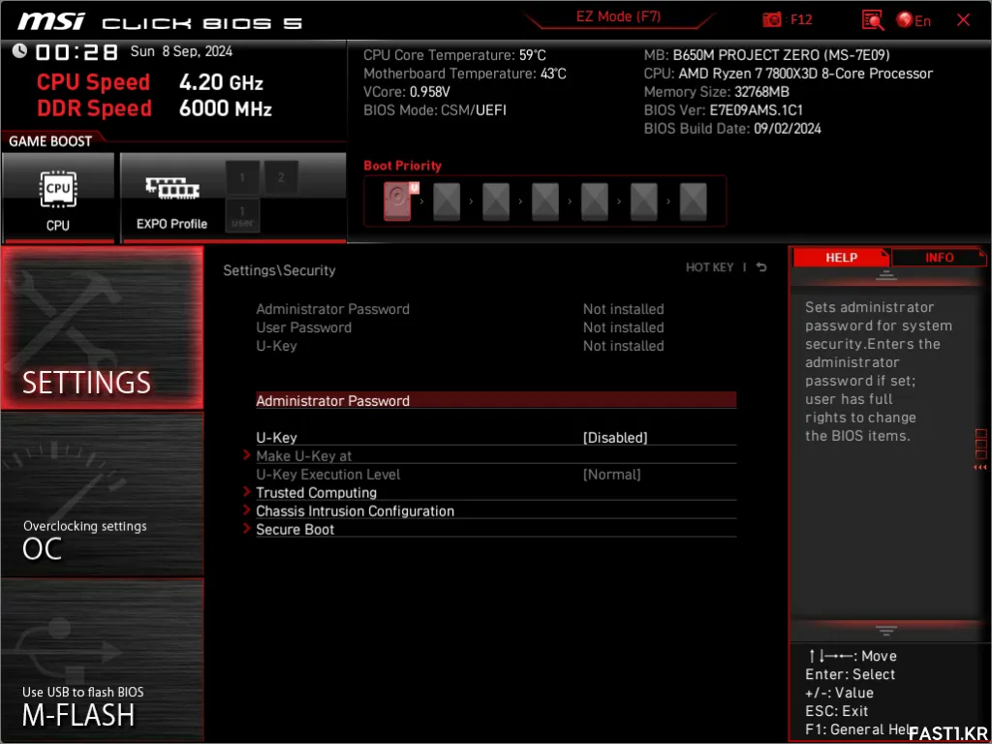Click the VCore 0.958V reading
The height and width of the screenshot is (744, 992).
coord(407,92)
